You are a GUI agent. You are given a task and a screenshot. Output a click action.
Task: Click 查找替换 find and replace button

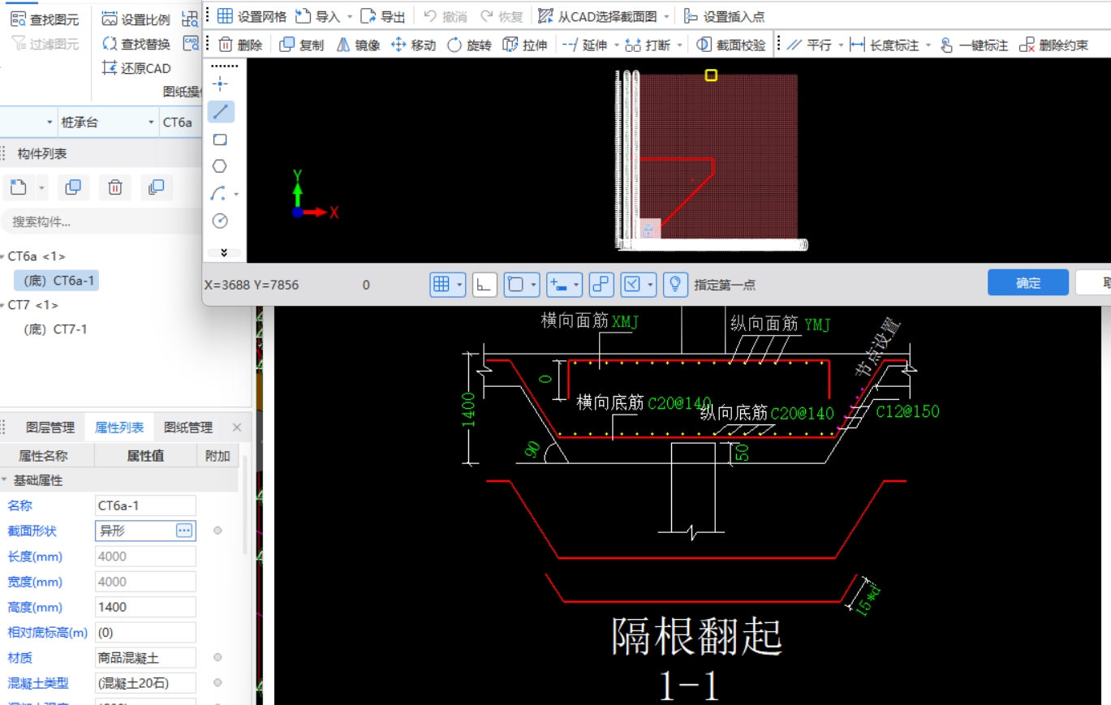(x=136, y=44)
